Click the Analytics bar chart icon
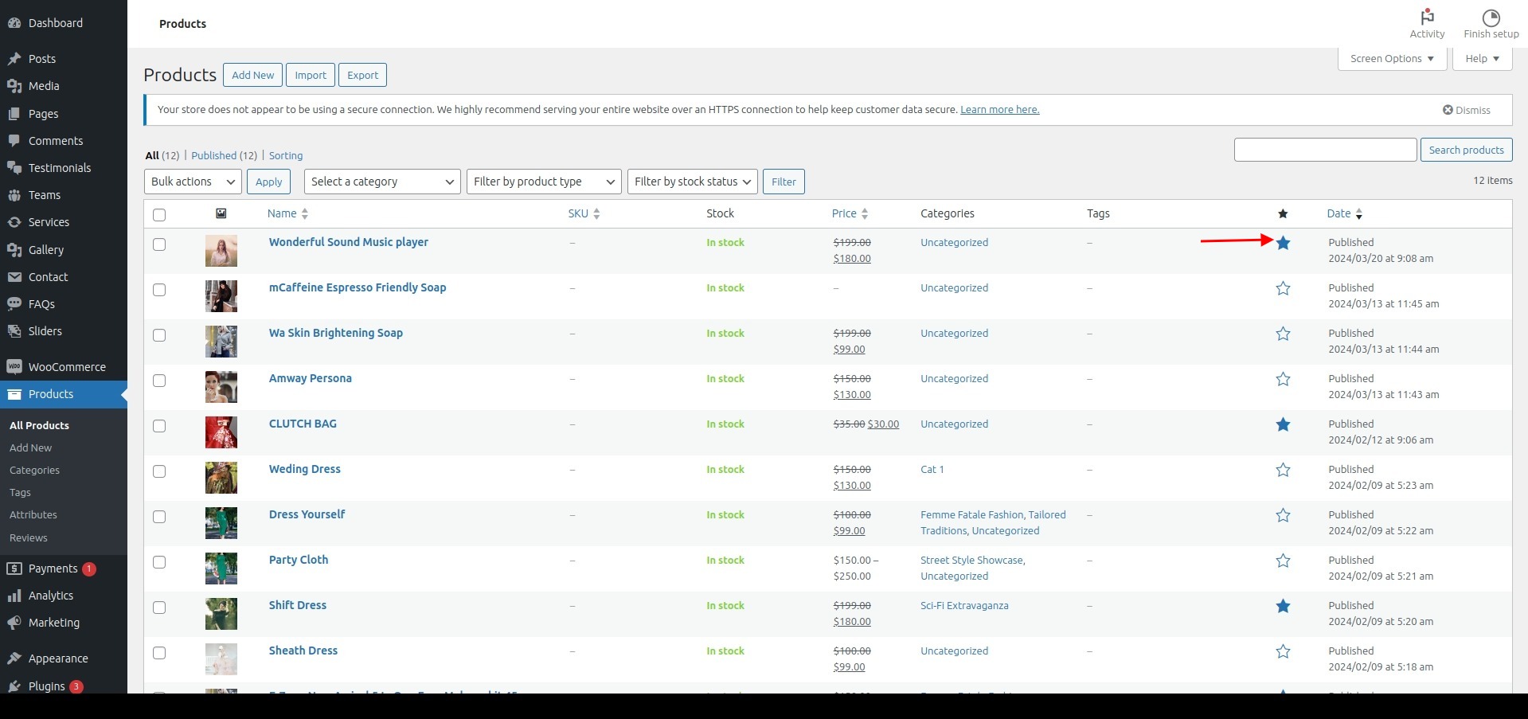This screenshot has height=719, width=1528. [14, 596]
